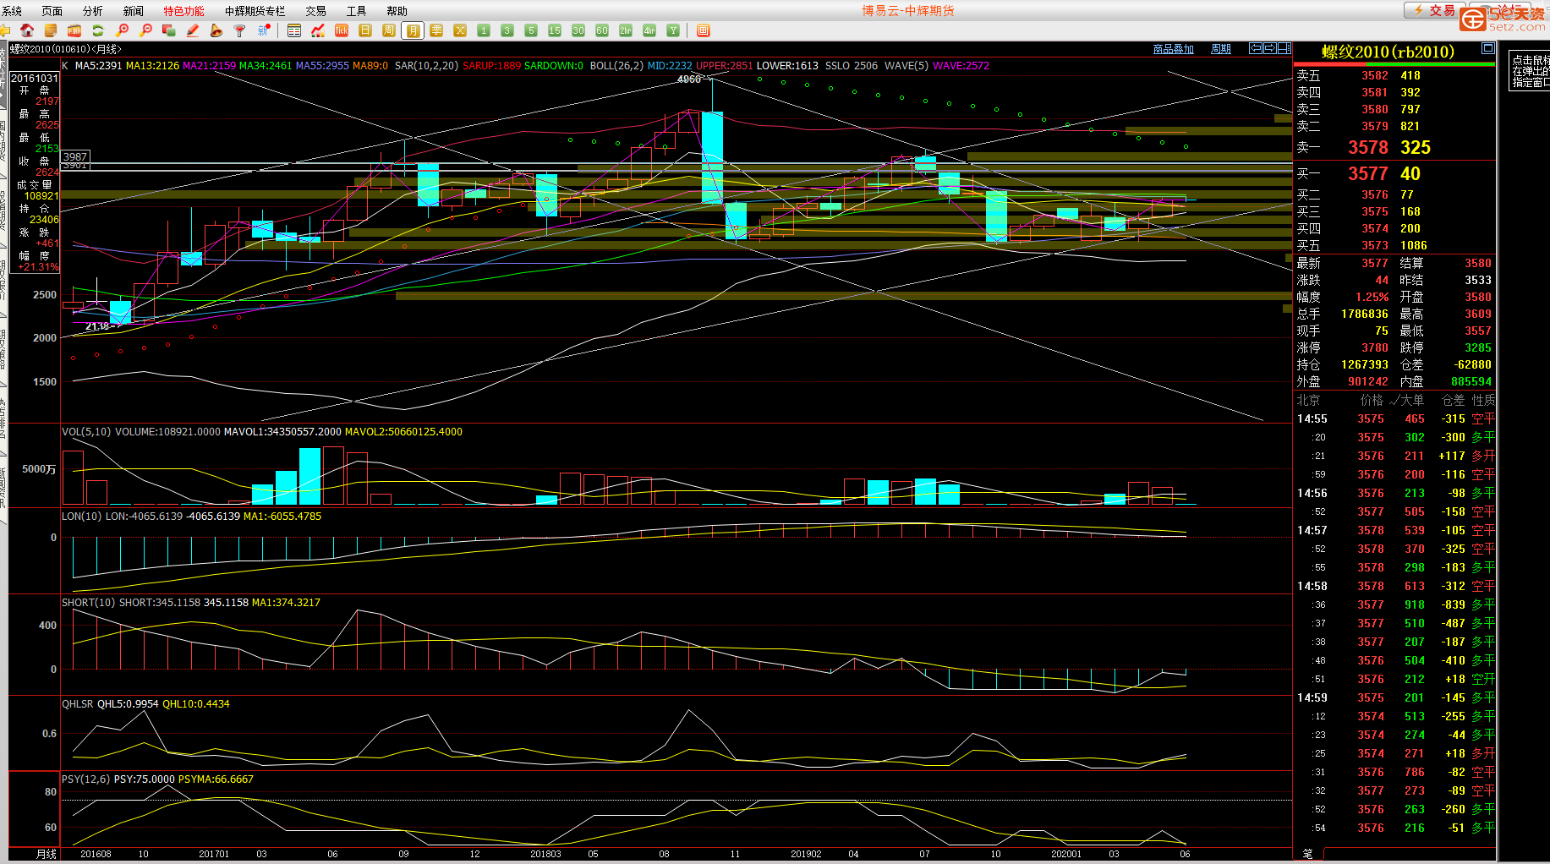Click the orange X period button

(460, 30)
